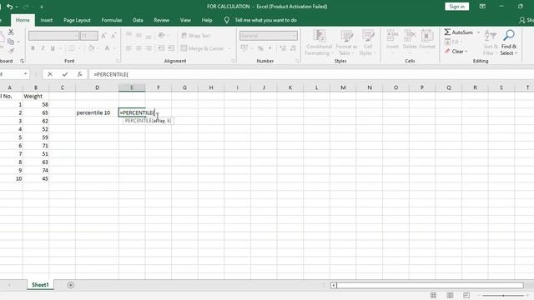
Task: Select the Sheet1 tab
Action: [40, 285]
